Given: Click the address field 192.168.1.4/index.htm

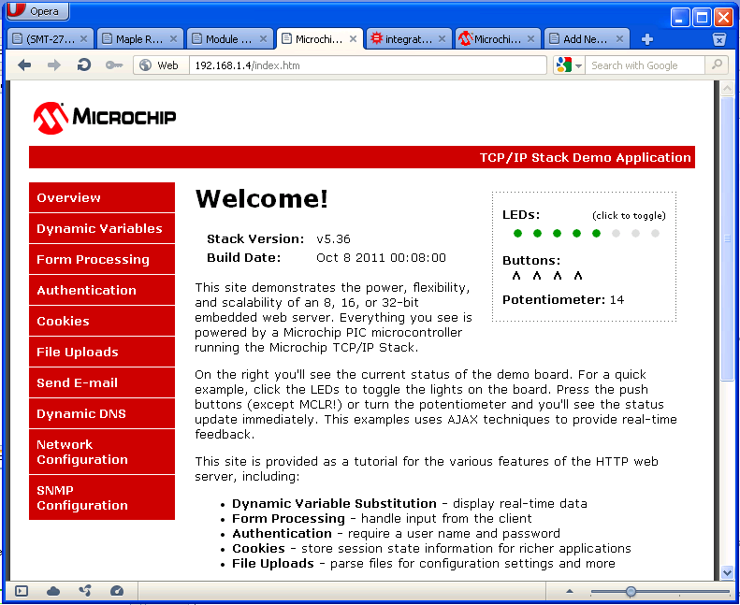Looking at the screenshot, I should 368,65.
